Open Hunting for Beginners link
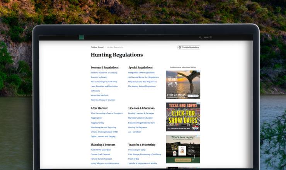Image resolution: width=286 pixels, height=170 pixels. click(138, 127)
